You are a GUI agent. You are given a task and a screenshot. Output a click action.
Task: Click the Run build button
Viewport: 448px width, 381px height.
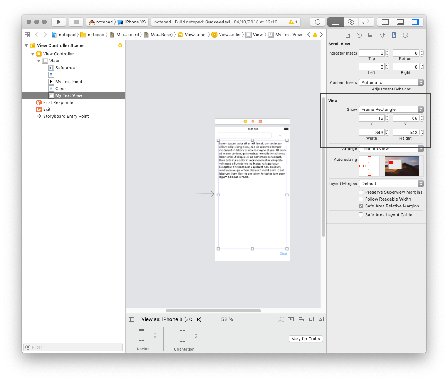point(59,22)
